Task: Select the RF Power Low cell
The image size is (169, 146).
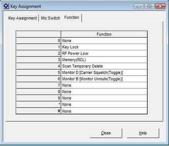Action: [x=104, y=53]
